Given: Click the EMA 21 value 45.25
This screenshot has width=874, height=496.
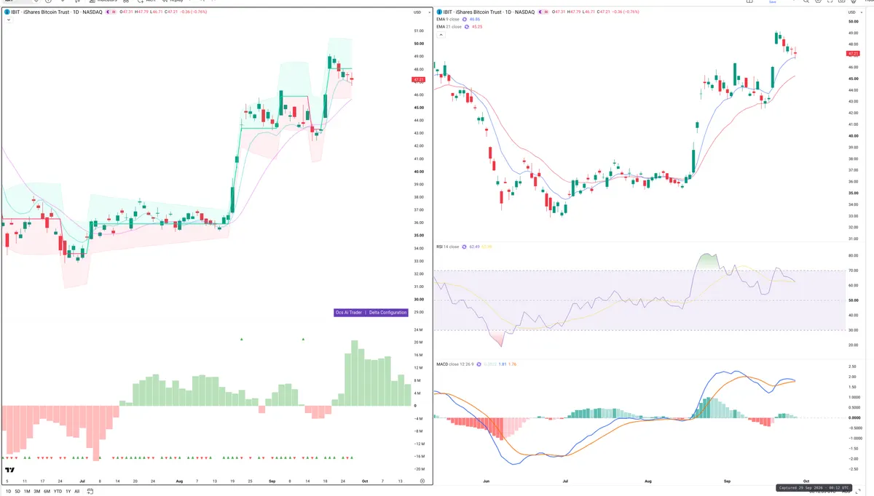Looking at the screenshot, I should (477, 27).
